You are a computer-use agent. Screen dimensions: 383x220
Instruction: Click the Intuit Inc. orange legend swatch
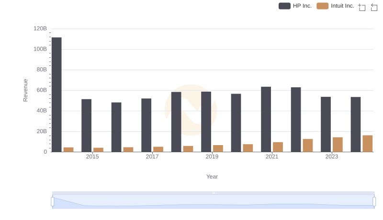pyautogui.click(x=322, y=6)
